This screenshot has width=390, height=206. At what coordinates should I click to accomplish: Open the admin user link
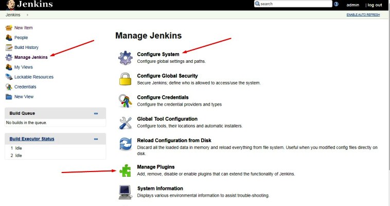coord(353,5)
